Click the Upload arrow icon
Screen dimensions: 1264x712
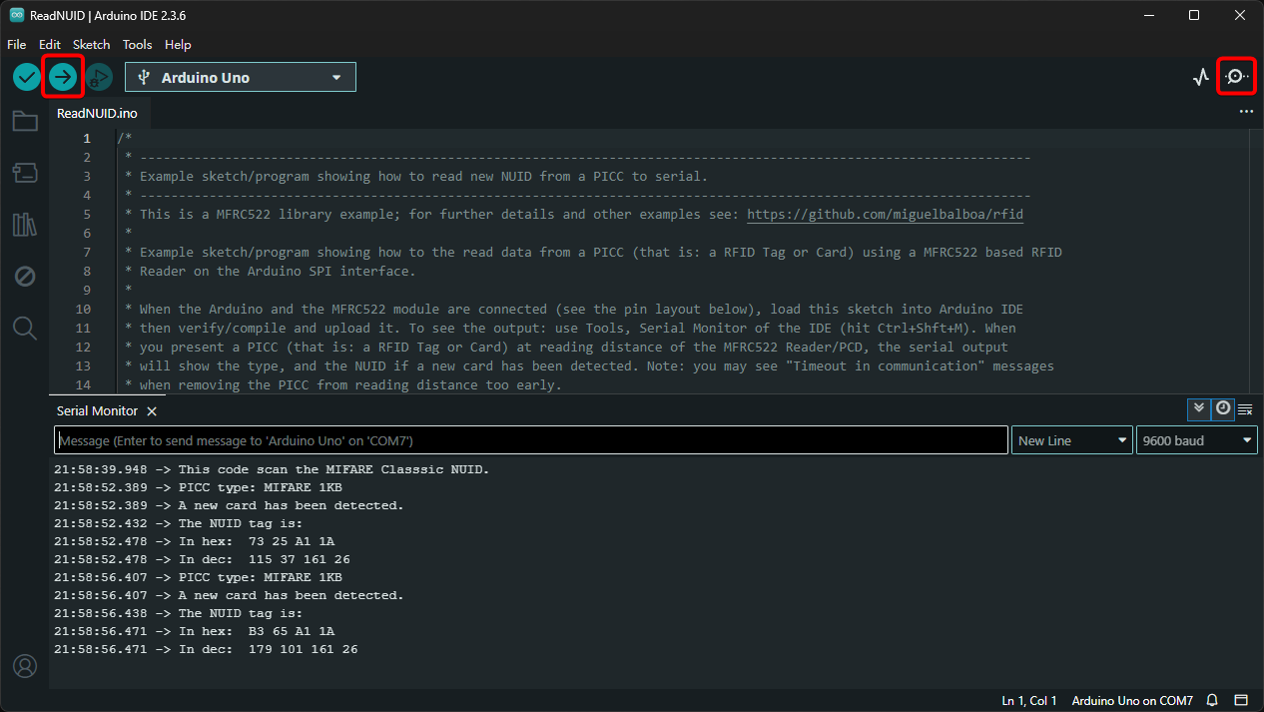pyautogui.click(x=62, y=76)
